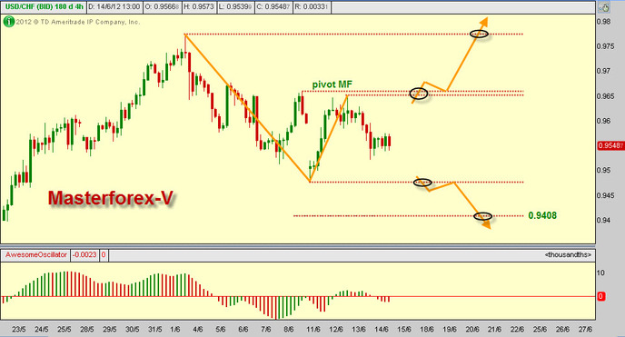The width and height of the screenshot is (625, 337).
Task: Click the red 0.9548 current price tag
Action: point(610,146)
